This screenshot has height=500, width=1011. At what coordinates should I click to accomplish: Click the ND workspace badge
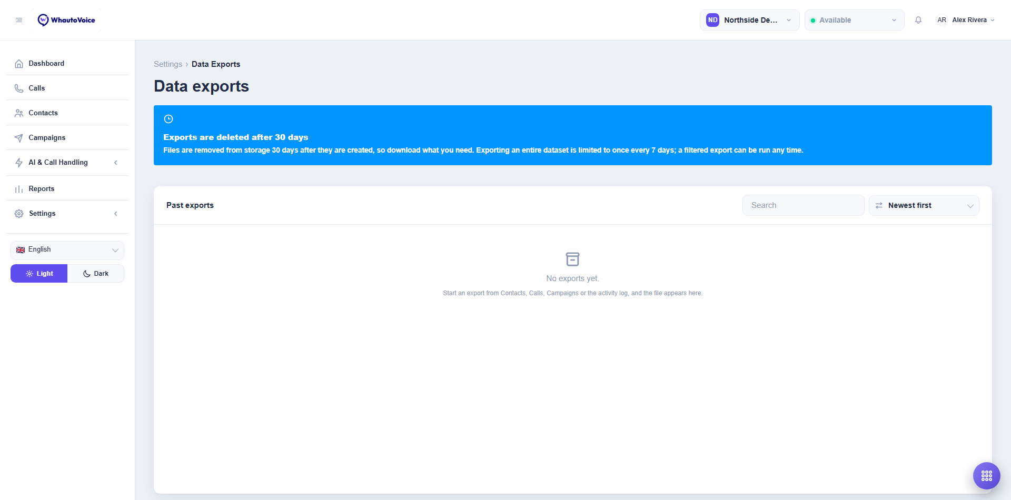pos(712,20)
